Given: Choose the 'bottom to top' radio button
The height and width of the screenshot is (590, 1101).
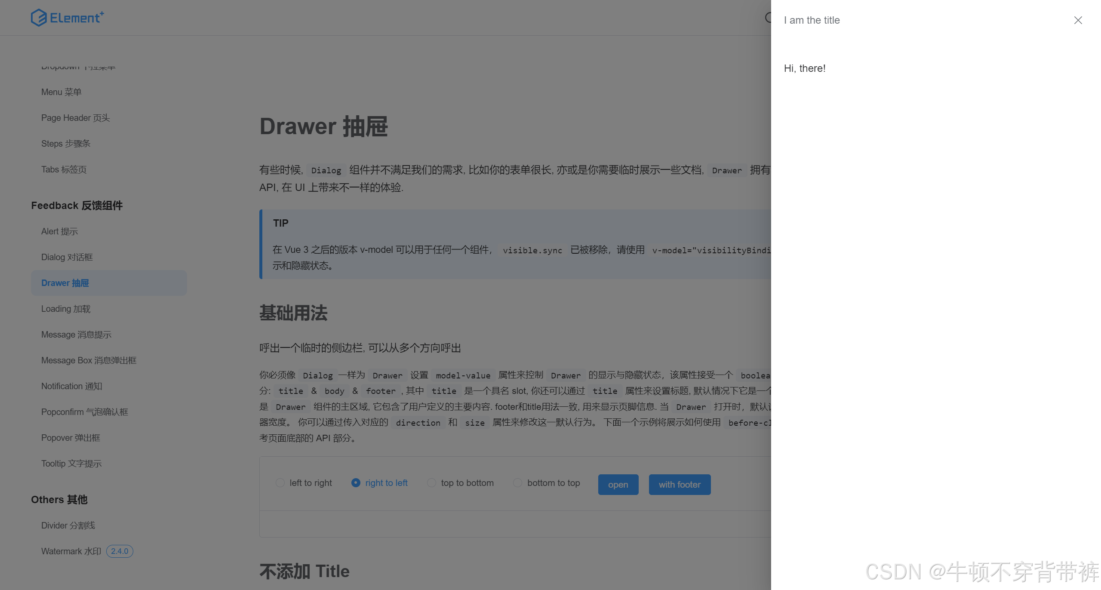Looking at the screenshot, I should [x=518, y=483].
